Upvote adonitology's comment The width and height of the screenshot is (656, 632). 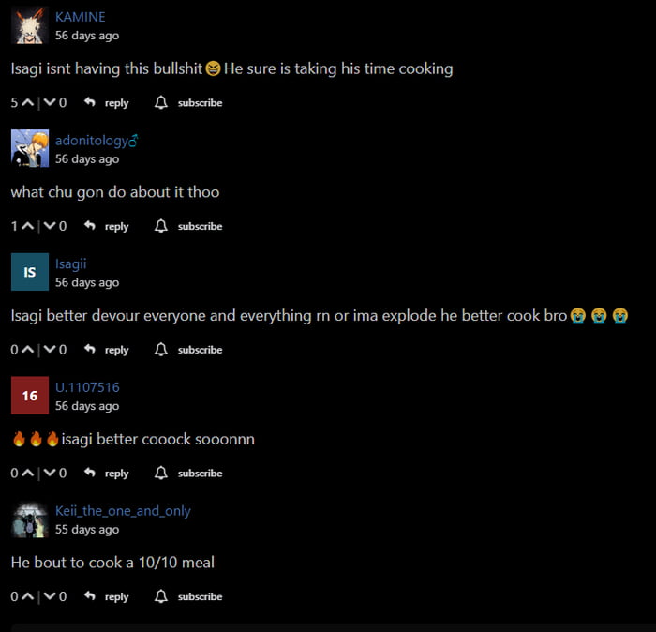(27, 226)
